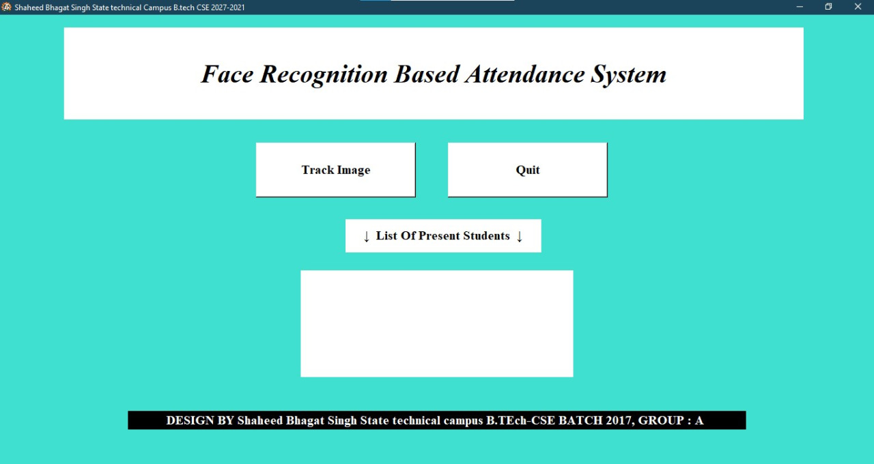Select the List Of Present Students label
The image size is (874, 464).
tap(442, 235)
